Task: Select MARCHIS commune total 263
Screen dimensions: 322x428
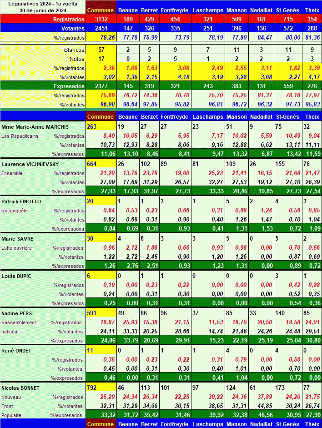Action: pos(92,126)
